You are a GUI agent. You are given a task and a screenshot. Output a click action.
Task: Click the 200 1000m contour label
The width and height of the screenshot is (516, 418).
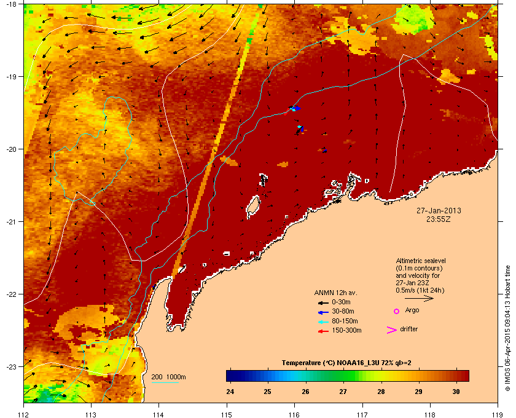[x=168, y=377]
